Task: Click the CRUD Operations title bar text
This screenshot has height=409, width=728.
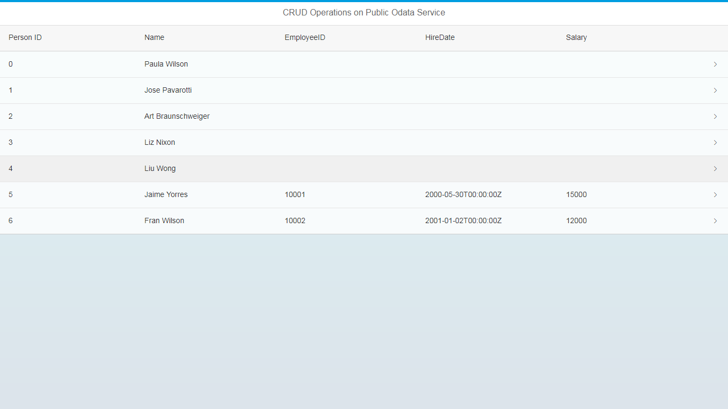Action: pos(364,12)
